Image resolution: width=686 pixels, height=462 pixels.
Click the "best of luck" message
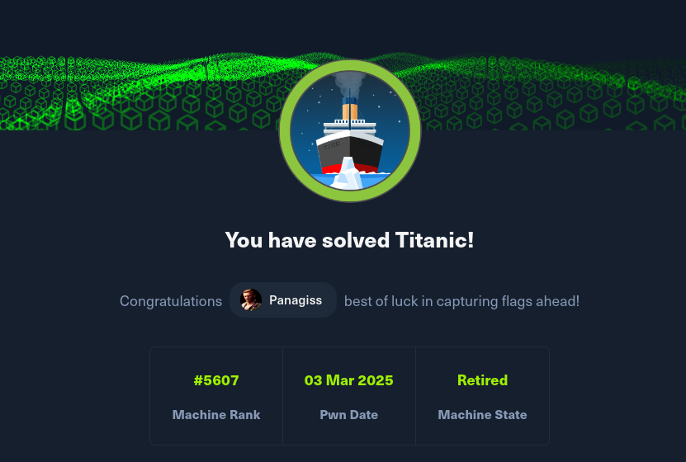pos(461,301)
